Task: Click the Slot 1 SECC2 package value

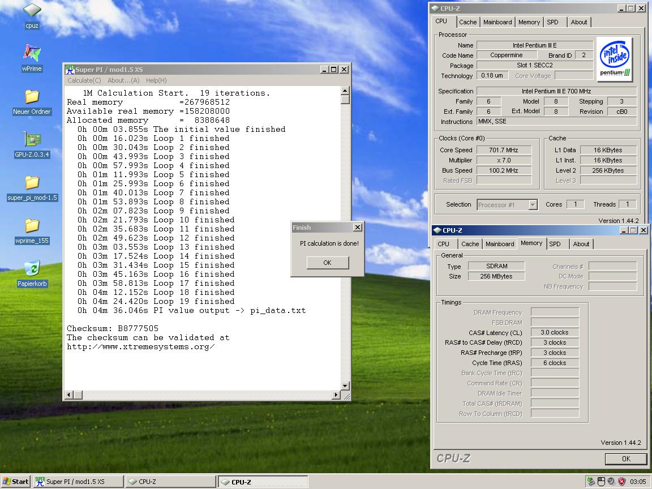Action: 535,65
